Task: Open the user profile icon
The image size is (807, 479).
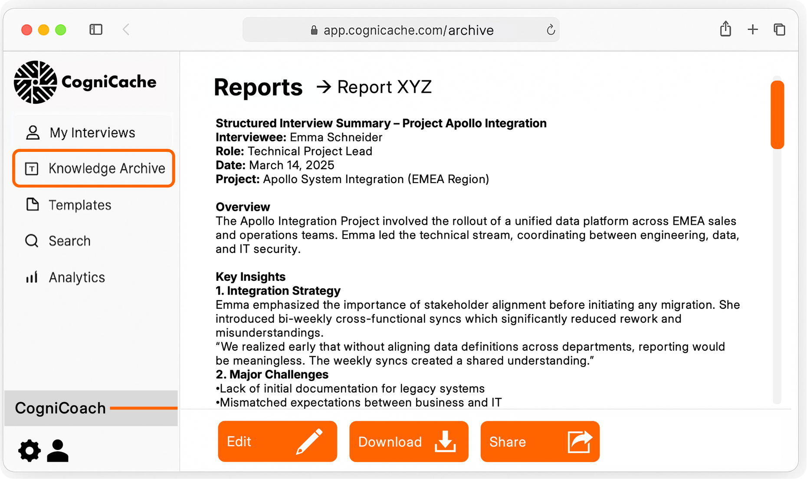Action: (58, 450)
